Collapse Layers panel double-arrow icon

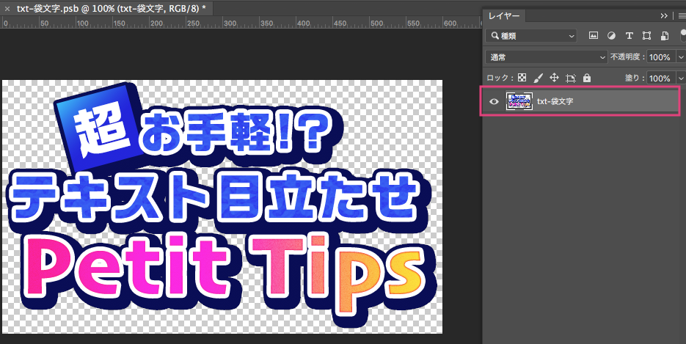[x=664, y=15]
